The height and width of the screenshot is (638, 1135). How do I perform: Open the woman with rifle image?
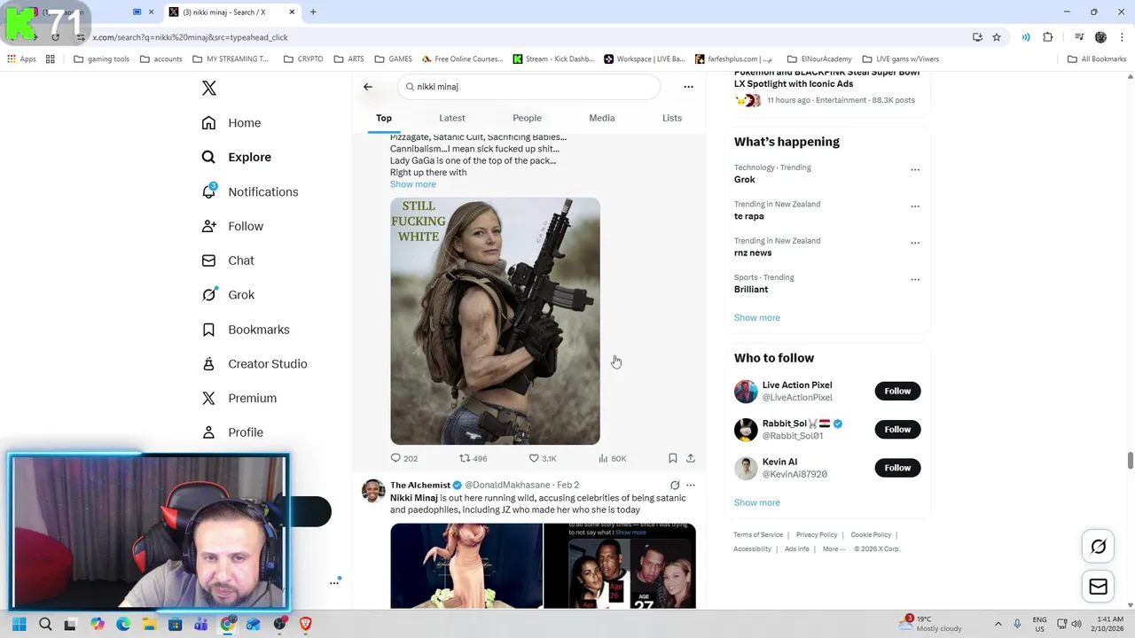(495, 321)
